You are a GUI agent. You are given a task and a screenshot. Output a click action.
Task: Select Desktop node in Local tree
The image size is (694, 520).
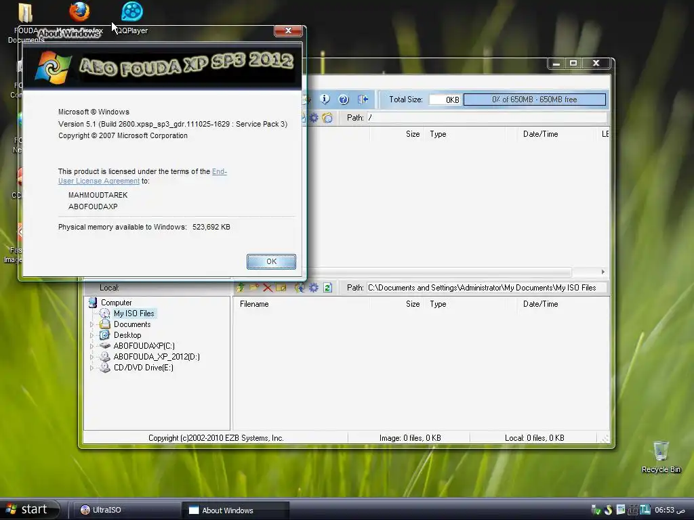[x=127, y=335]
